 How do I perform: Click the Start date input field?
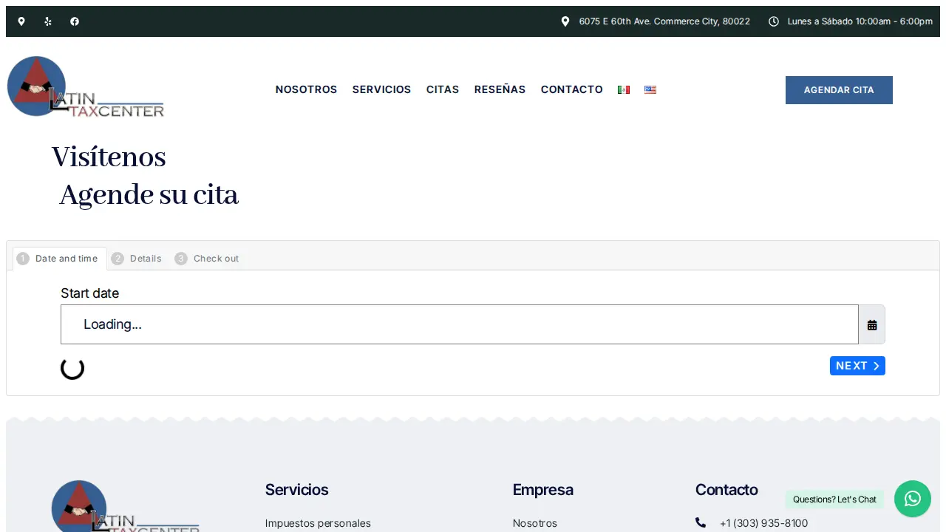click(x=460, y=324)
